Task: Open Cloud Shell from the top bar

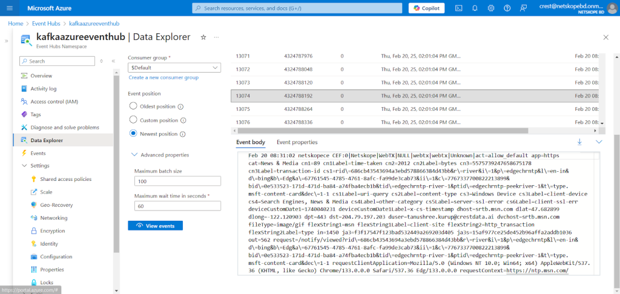Action: 459,8
